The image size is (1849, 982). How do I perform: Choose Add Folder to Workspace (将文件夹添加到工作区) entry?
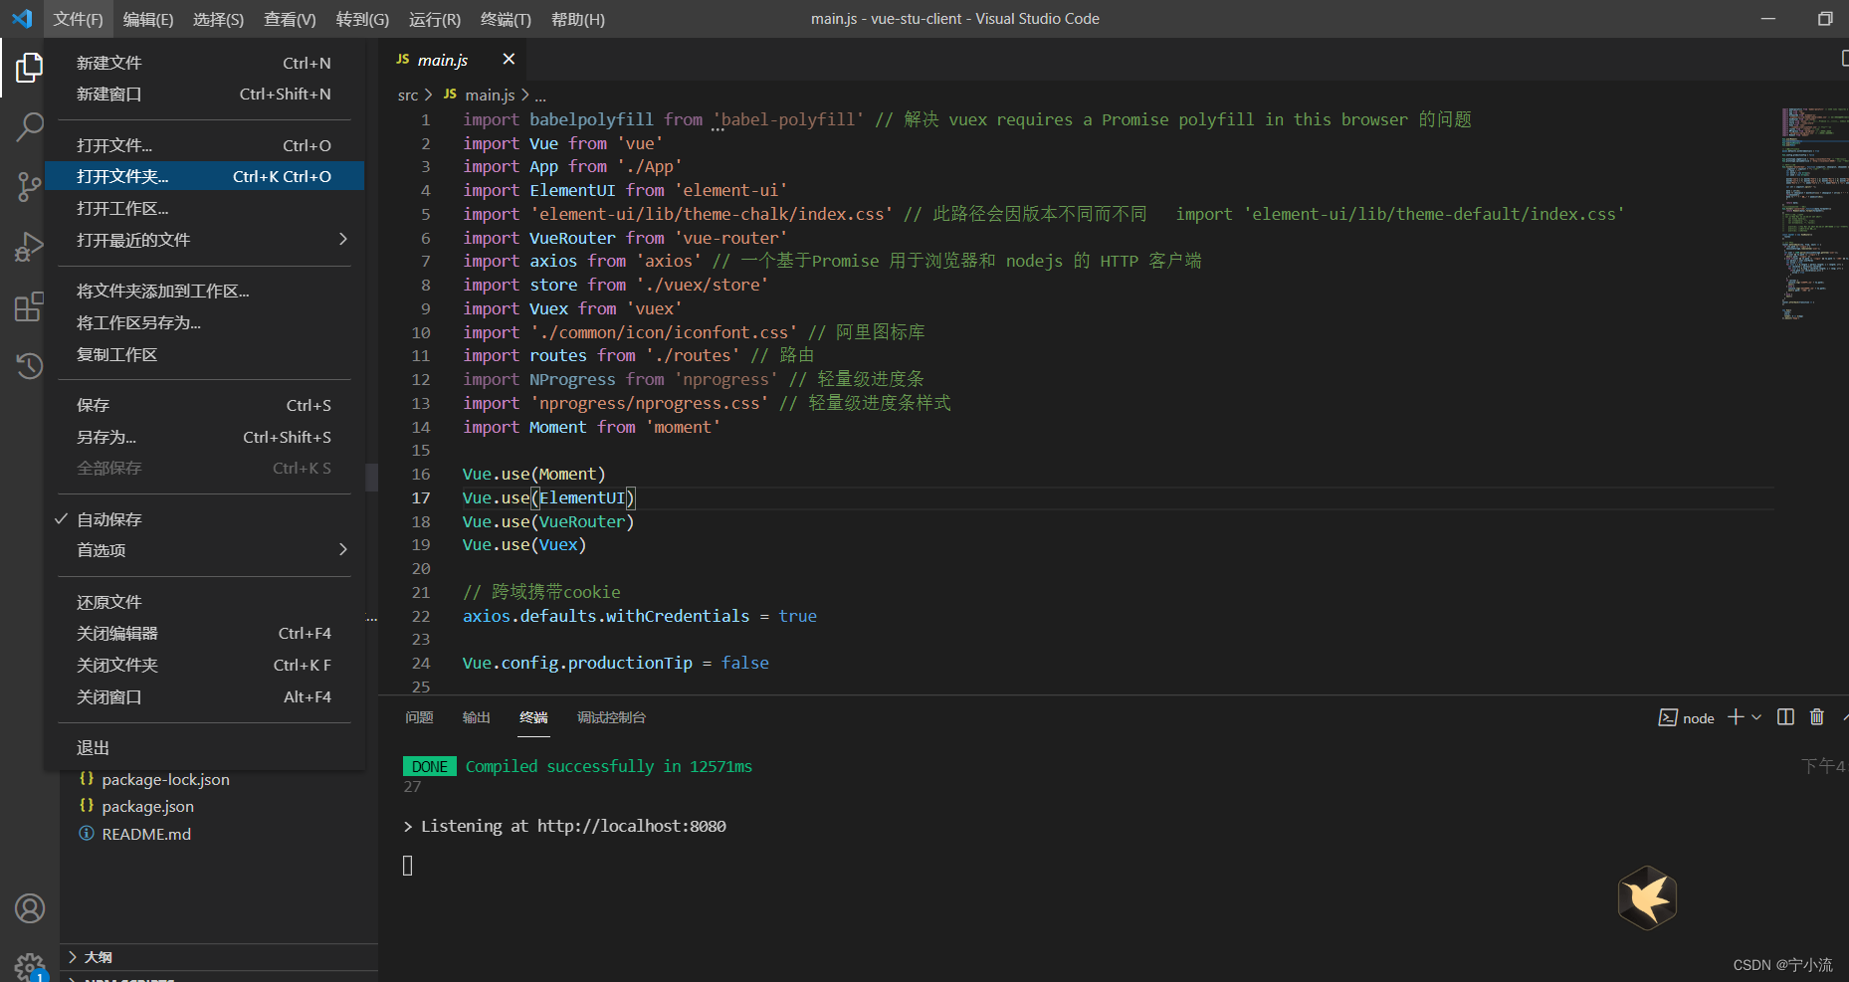tap(204, 291)
